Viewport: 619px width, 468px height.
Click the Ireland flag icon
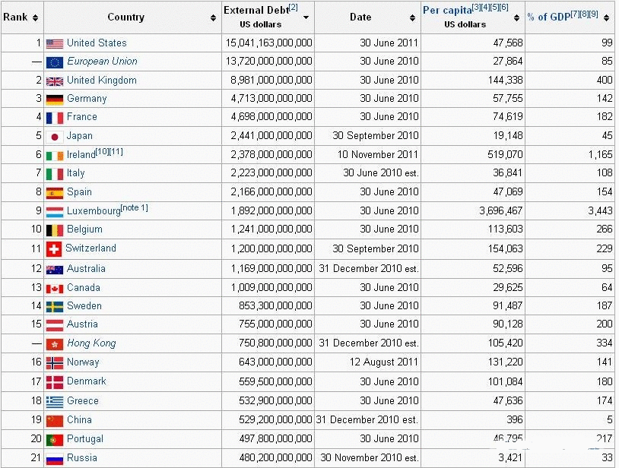[55, 155]
